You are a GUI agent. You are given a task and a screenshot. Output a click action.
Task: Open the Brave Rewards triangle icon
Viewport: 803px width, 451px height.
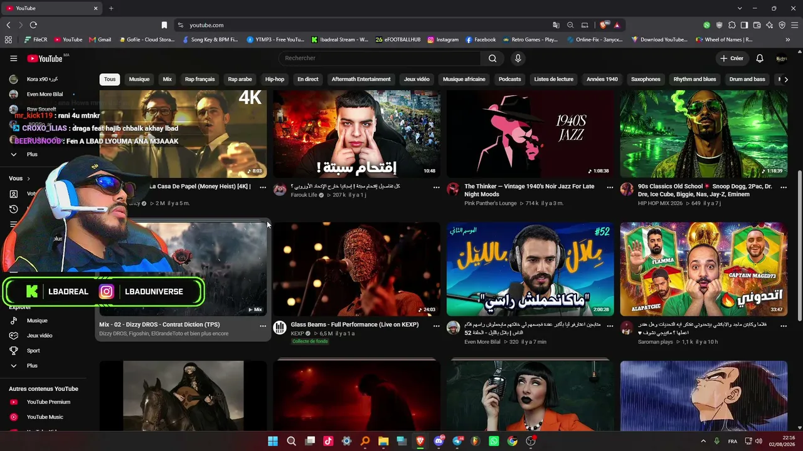click(x=617, y=25)
